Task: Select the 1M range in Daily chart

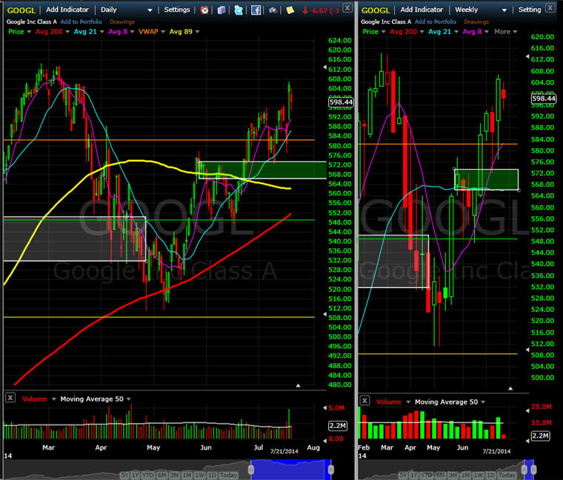Action: coord(187,475)
